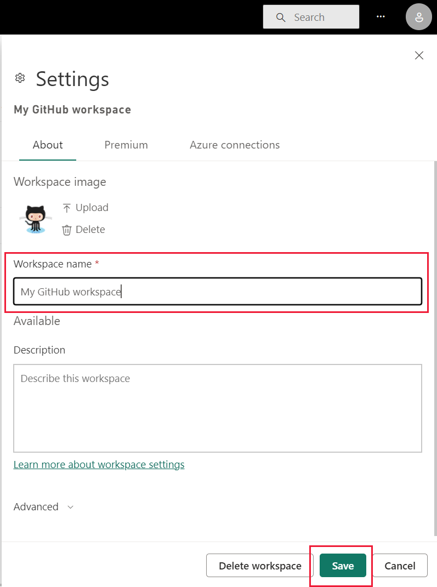Screen dimensions: 437x587
Task: Click the required field asterisk indicator
Action: tap(97, 263)
